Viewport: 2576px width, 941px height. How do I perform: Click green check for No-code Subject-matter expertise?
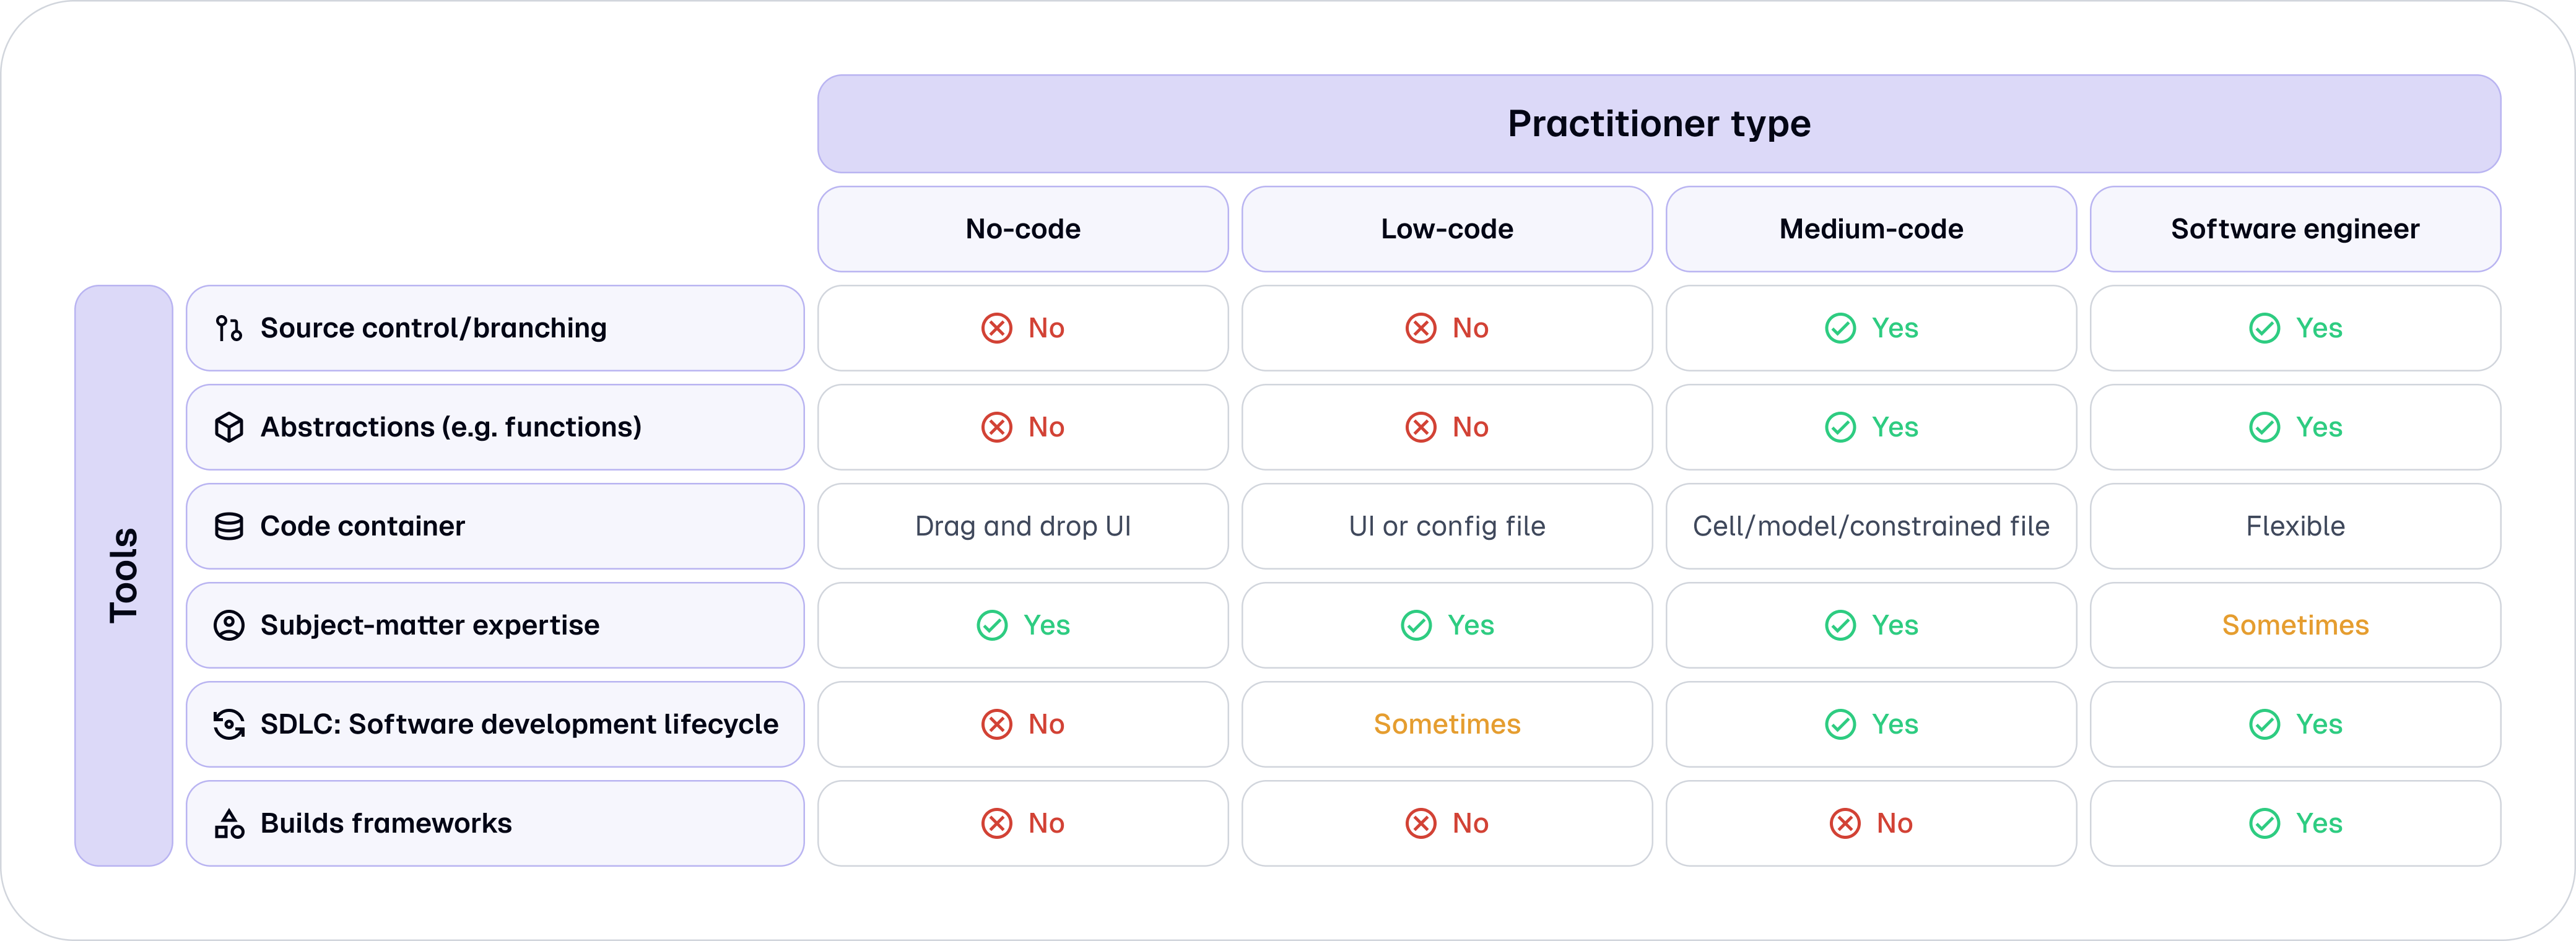(x=992, y=625)
